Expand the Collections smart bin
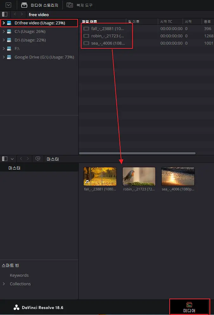This screenshot has height=315, width=214. (x=3, y=284)
